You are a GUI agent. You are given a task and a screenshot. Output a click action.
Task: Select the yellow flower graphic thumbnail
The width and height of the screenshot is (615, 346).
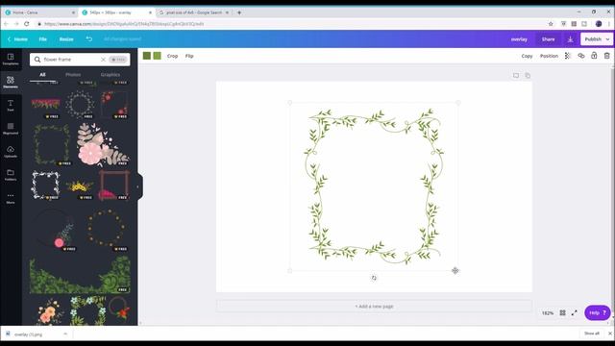pyautogui.click(x=80, y=185)
